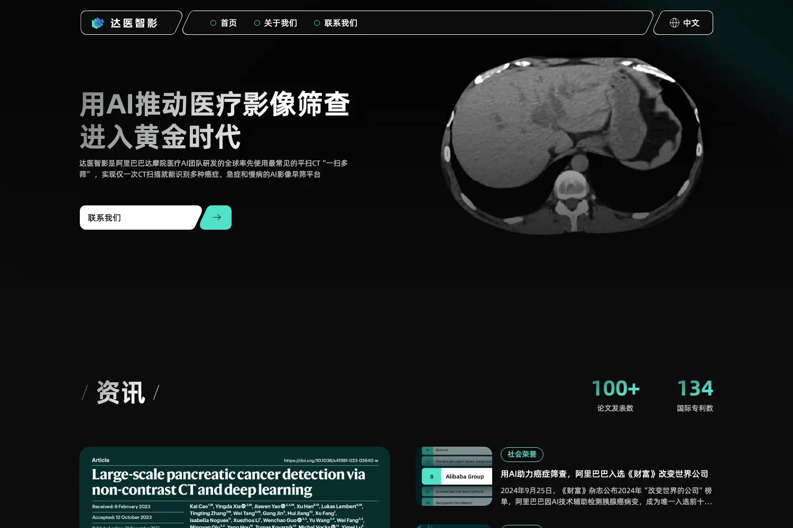This screenshot has width=793, height=528.
Task: Click the globe language icon
Action: pyautogui.click(x=675, y=23)
